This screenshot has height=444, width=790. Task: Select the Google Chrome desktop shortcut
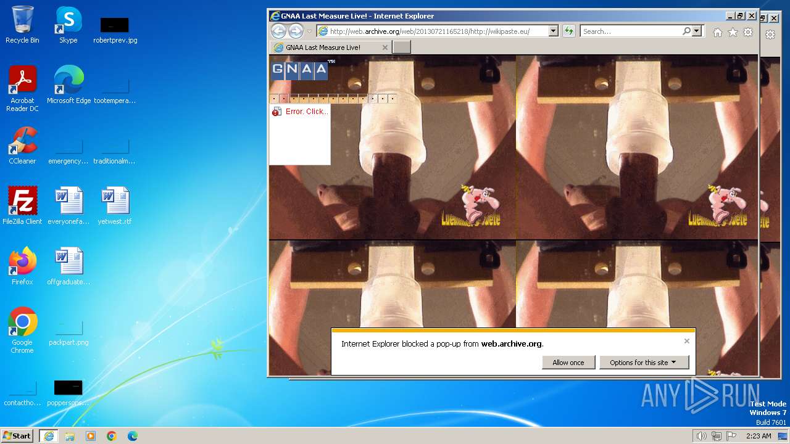tap(22, 331)
